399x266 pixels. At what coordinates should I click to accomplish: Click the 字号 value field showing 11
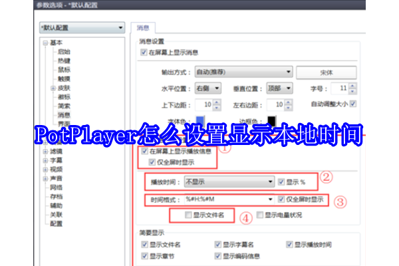pos(340,88)
